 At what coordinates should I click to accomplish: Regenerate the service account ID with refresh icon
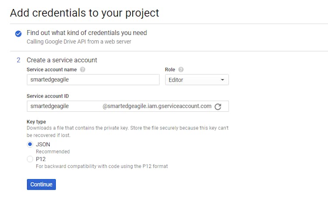pyautogui.click(x=218, y=106)
